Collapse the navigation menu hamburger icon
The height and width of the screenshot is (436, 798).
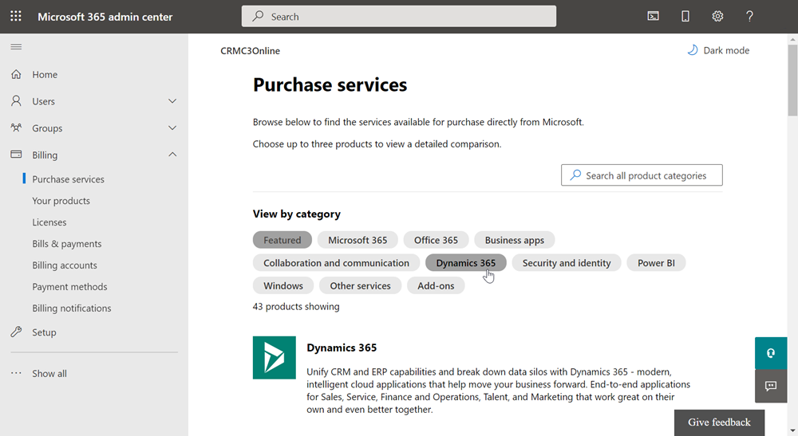tap(16, 47)
